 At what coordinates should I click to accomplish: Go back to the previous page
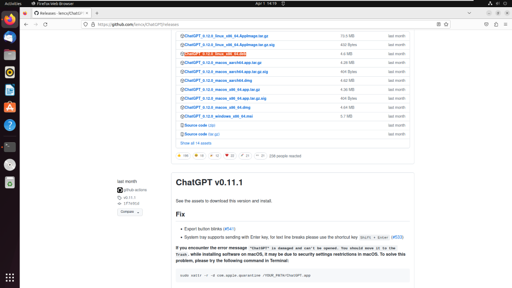click(x=26, y=25)
